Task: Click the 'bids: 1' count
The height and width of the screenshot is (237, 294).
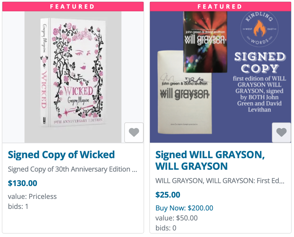Action: click(18, 207)
